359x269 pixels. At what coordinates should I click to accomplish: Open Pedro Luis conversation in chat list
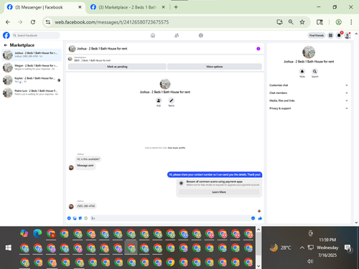tap(32, 93)
